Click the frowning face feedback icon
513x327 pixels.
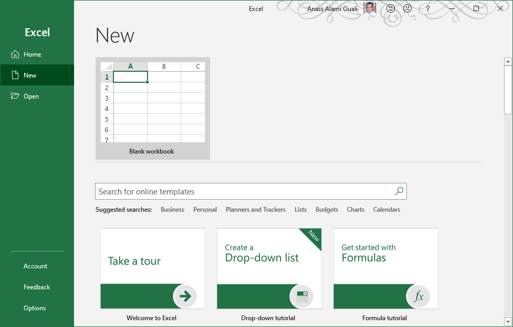click(x=407, y=8)
